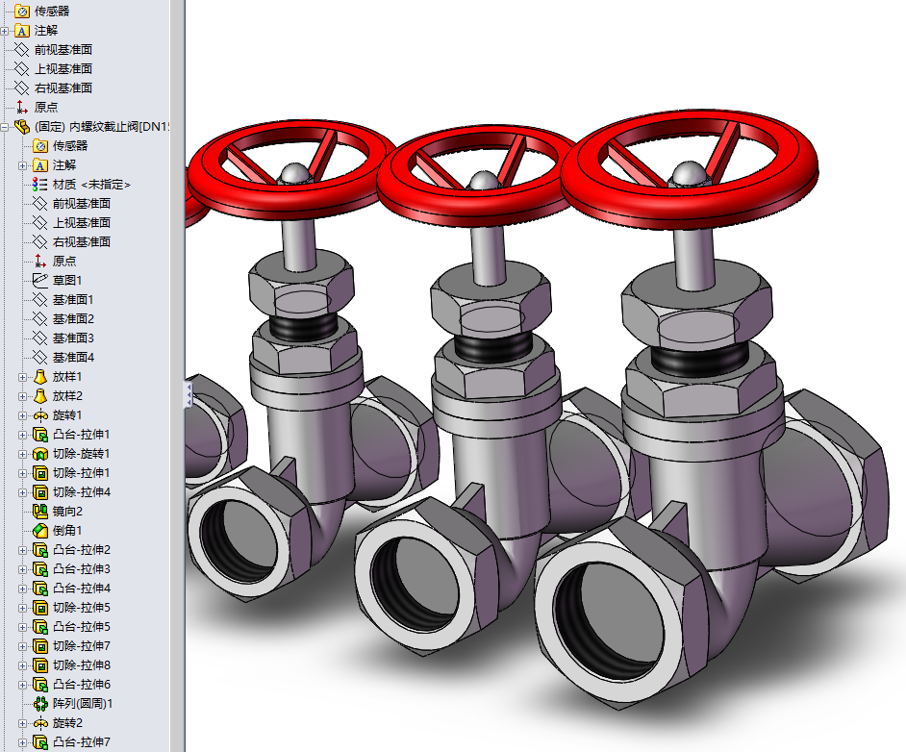Click the 基准面3 plane icon

click(40, 338)
